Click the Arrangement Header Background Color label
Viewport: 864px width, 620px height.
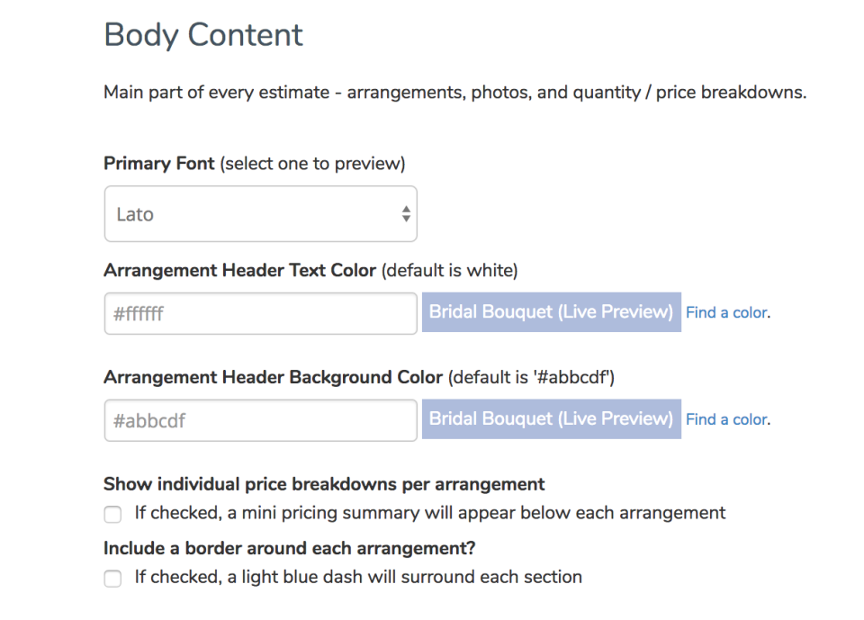pos(273,377)
